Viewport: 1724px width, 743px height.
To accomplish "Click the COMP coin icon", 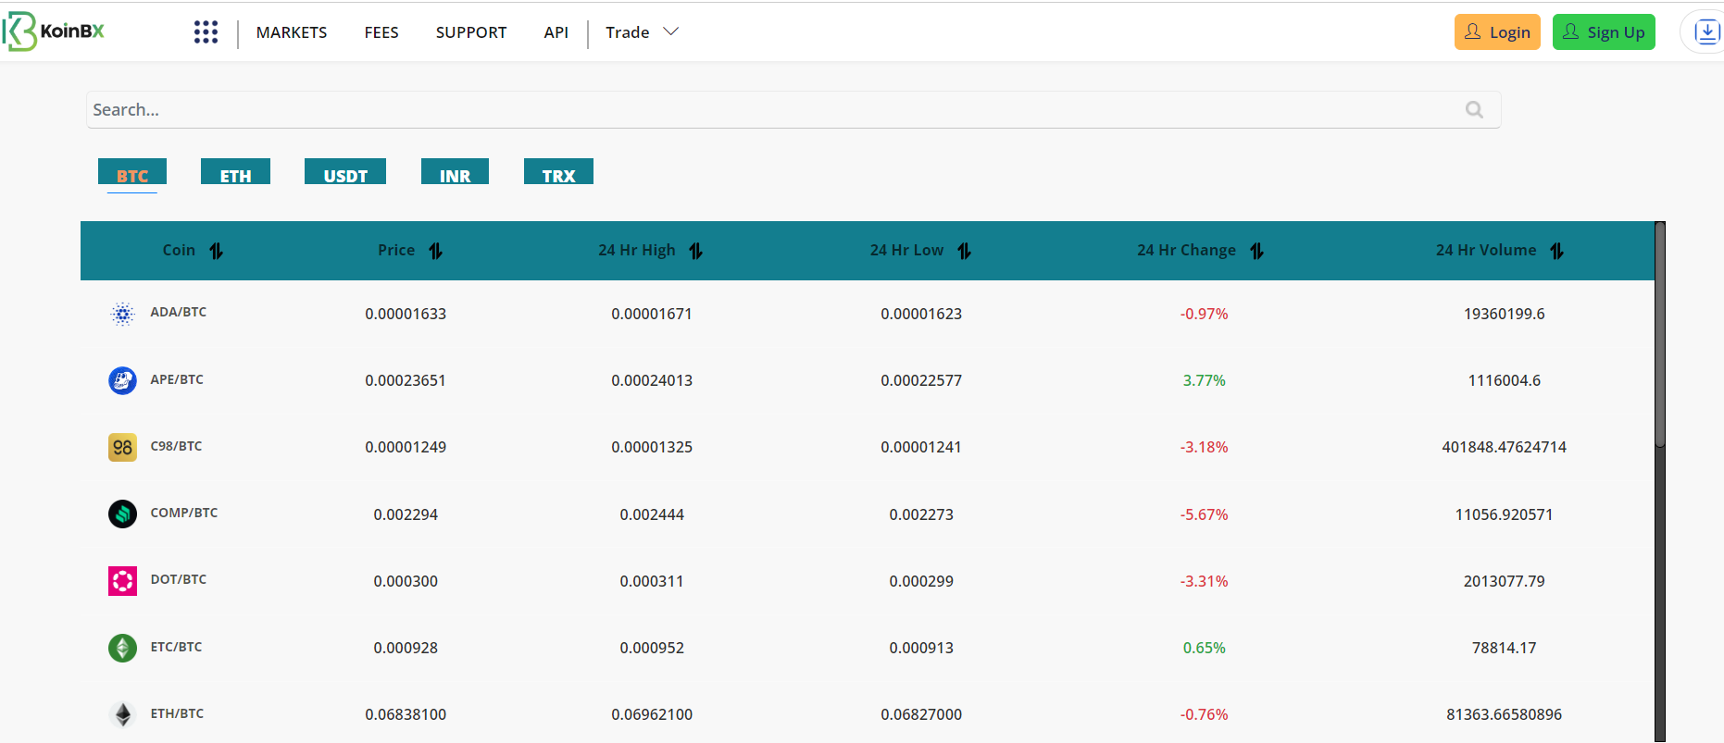I will 122,514.
